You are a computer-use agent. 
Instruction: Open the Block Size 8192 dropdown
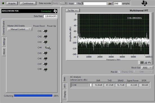pyautogui.click(x=147, y=68)
